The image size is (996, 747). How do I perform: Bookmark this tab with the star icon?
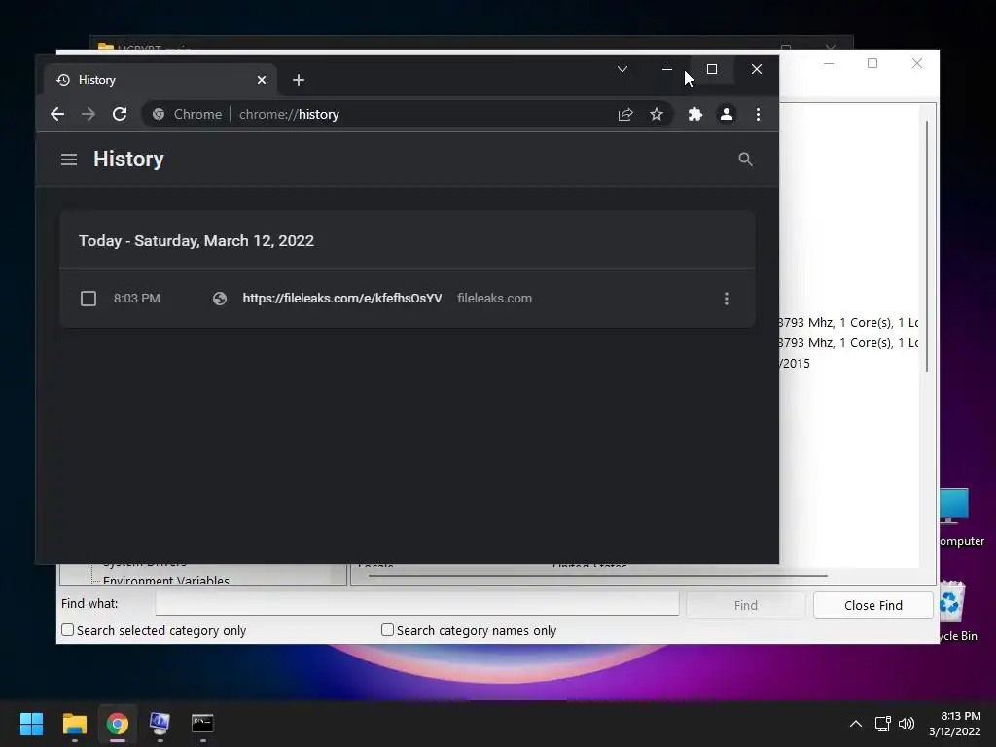point(657,115)
